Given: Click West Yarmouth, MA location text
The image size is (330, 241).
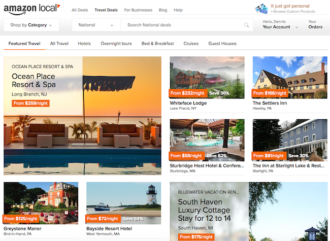Looking at the screenshot, I should 103,234.
